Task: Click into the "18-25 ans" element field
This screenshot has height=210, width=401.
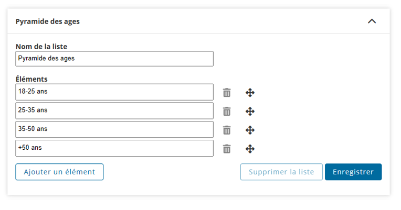Action: (114, 92)
